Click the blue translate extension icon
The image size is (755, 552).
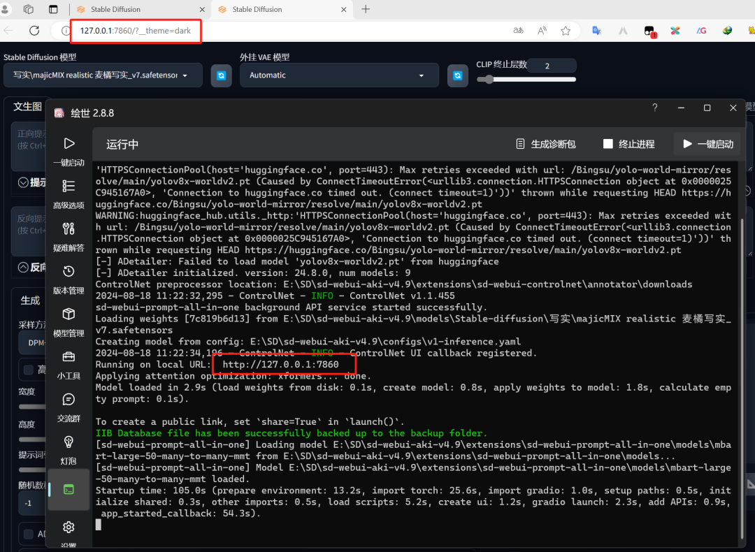596,30
